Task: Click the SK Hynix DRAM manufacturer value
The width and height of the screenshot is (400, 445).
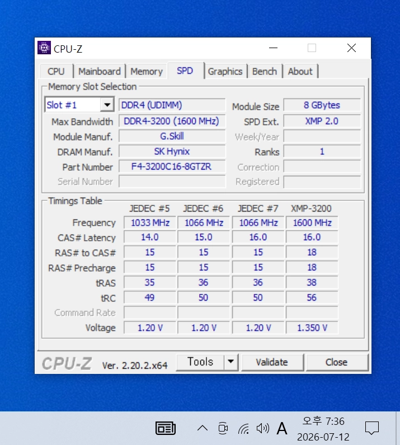Action: (172, 151)
